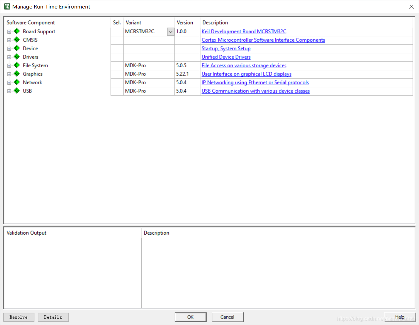The width and height of the screenshot is (419, 325).
Task: Click the green diamond icon beside Network
Action: [x=17, y=82]
